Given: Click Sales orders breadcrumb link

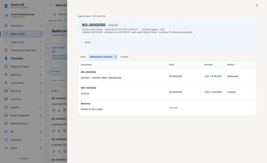Looking at the screenshot, I should [x=84, y=16].
